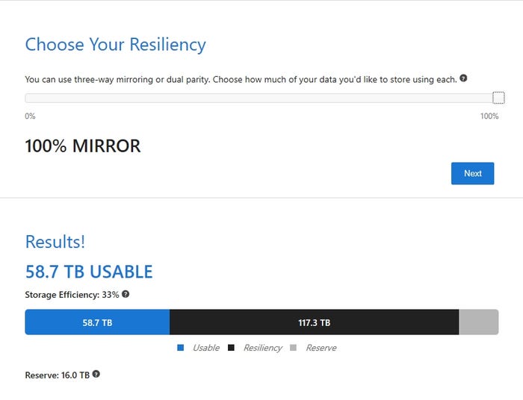The width and height of the screenshot is (523, 400).
Task: Select the black 117.3 TB resiliency bar segment
Action: coord(314,322)
